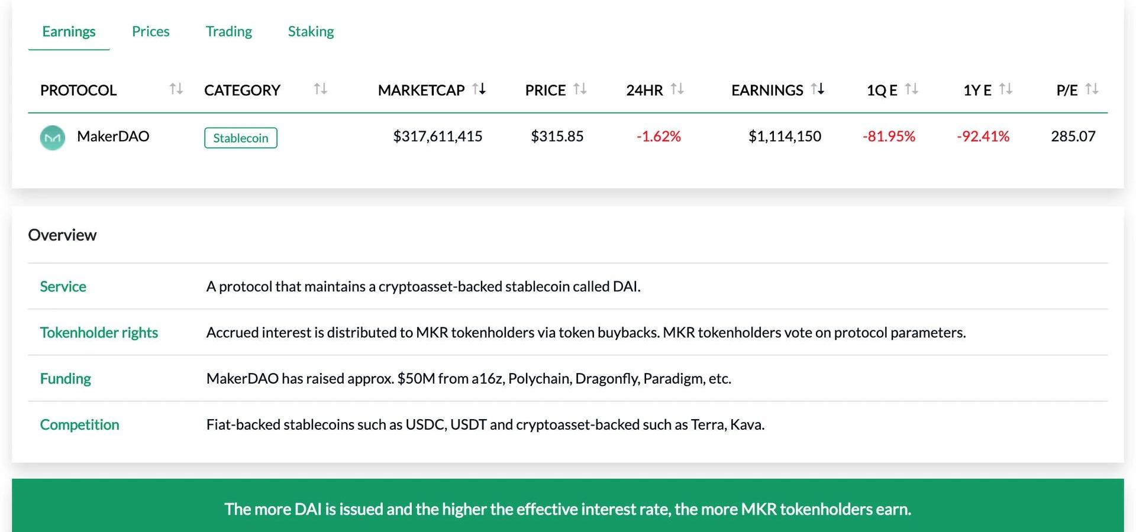Open the MakerDAO protocol name link
Image resolution: width=1136 pixels, height=532 pixels.
click(x=113, y=137)
